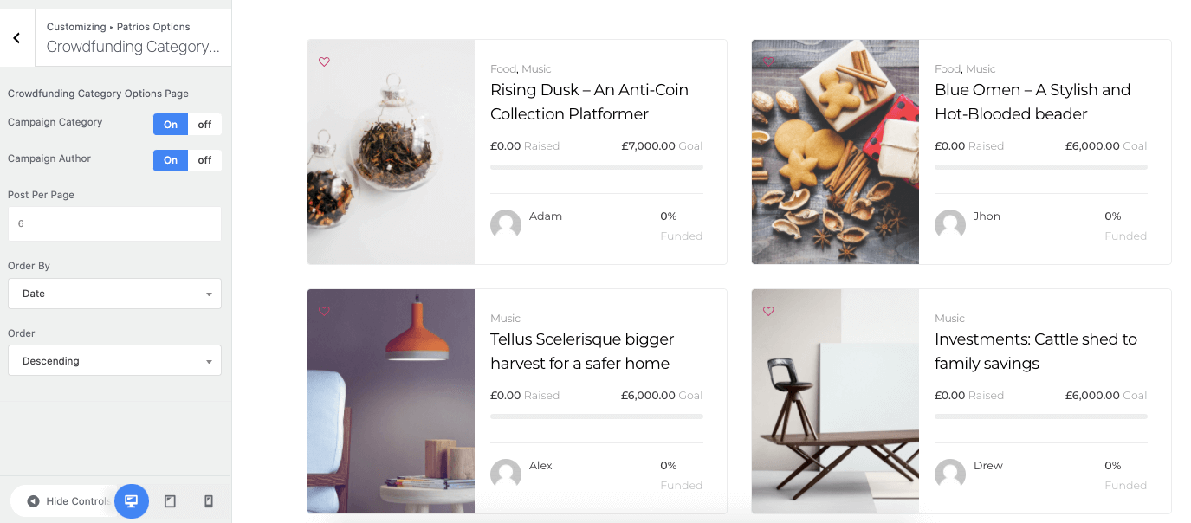Click the Food category link on Rising Dusk
The width and height of the screenshot is (1191, 523).
click(502, 68)
